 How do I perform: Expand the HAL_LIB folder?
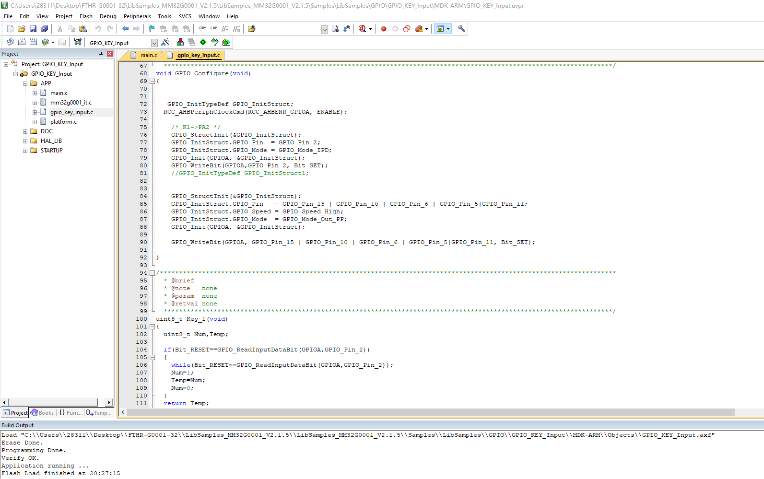click(25, 141)
